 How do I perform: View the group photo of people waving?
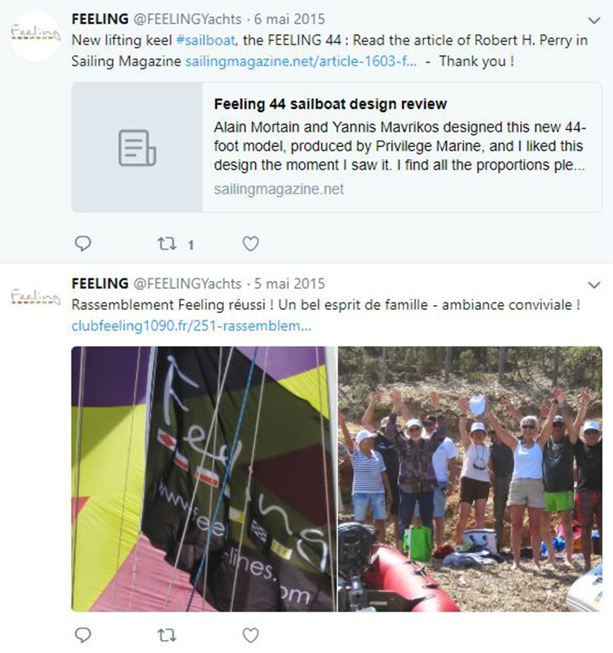pyautogui.click(x=469, y=479)
